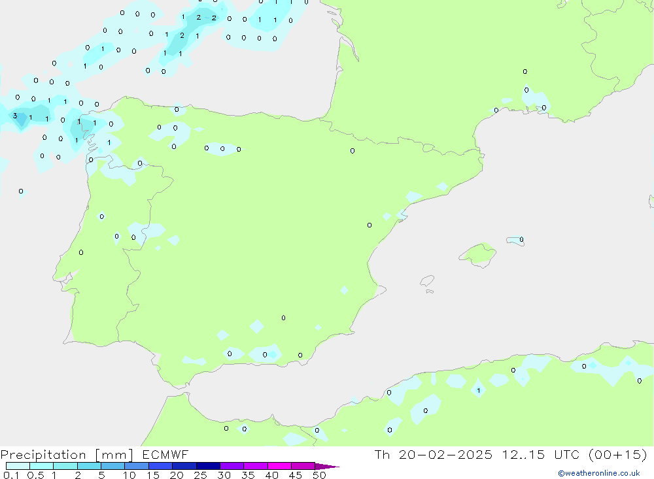Click the "5" legend scale label
Screen dimensions: 654x479
tap(101, 475)
